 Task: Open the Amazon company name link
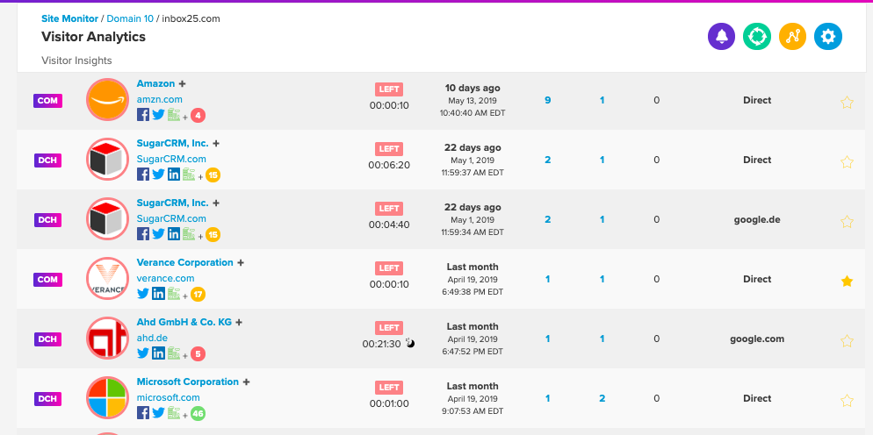pos(155,83)
